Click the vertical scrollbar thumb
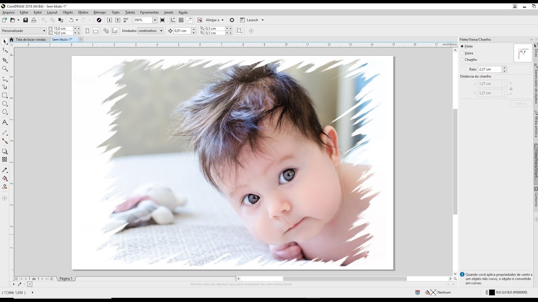538x302 pixels. click(x=455, y=161)
